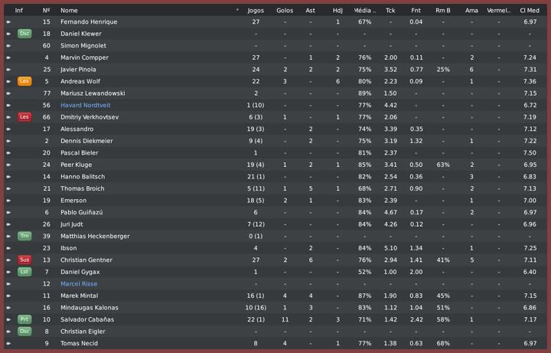551x353 pixels.
Task: Click the Lst badge for Daniel Gygax
Action: coord(24,272)
